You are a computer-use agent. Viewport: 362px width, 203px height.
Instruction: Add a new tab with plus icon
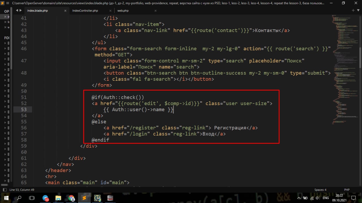pyautogui.click(x=353, y=10)
